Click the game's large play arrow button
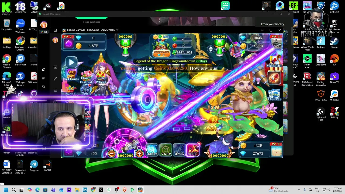Viewport: 345px width, 194px height. click(x=71, y=63)
